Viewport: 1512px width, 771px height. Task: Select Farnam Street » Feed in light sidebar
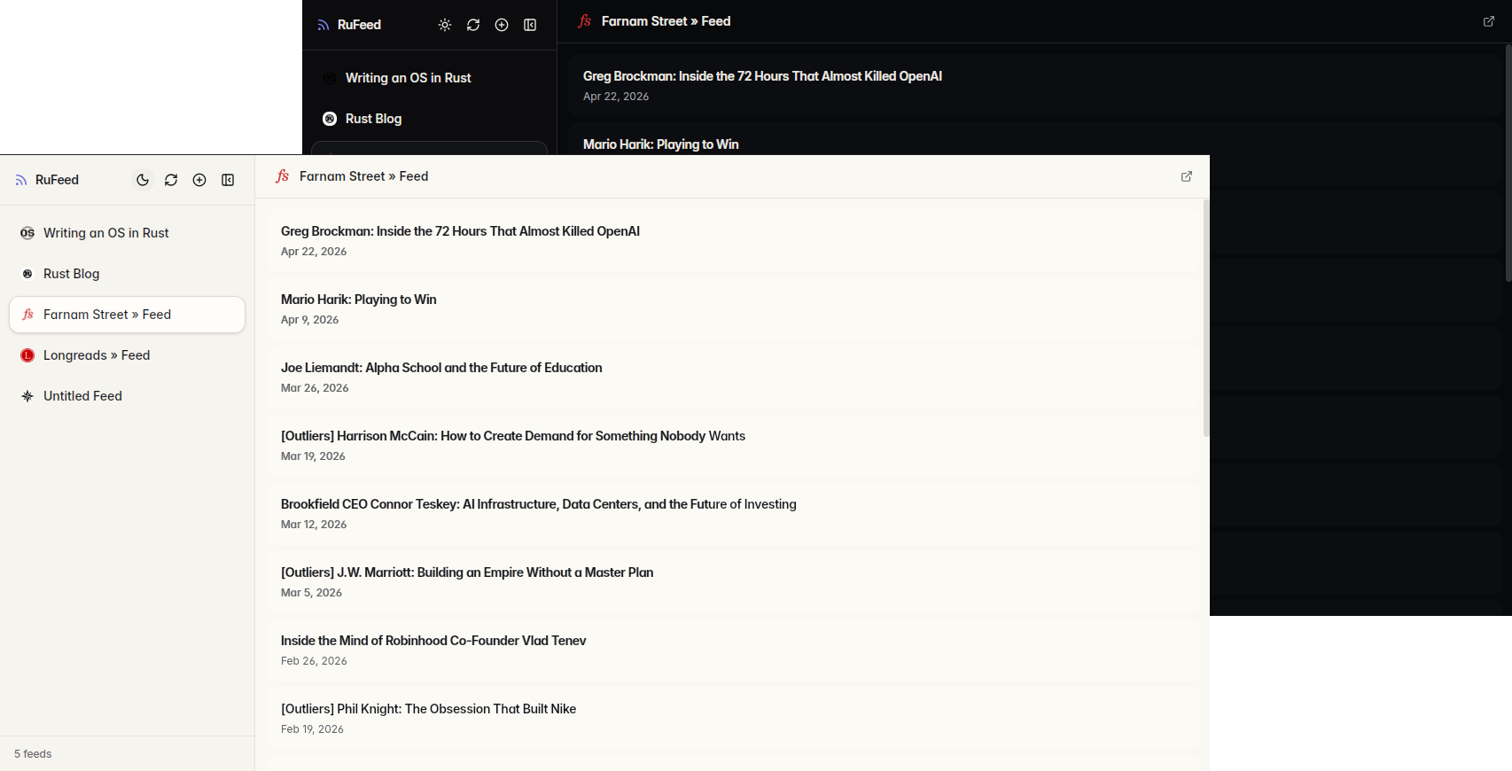127,315
